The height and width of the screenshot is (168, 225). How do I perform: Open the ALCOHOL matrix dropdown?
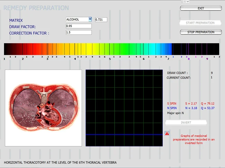pyautogui.click(x=77, y=20)
